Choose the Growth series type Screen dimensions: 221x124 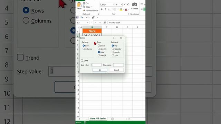click(99, 49)
